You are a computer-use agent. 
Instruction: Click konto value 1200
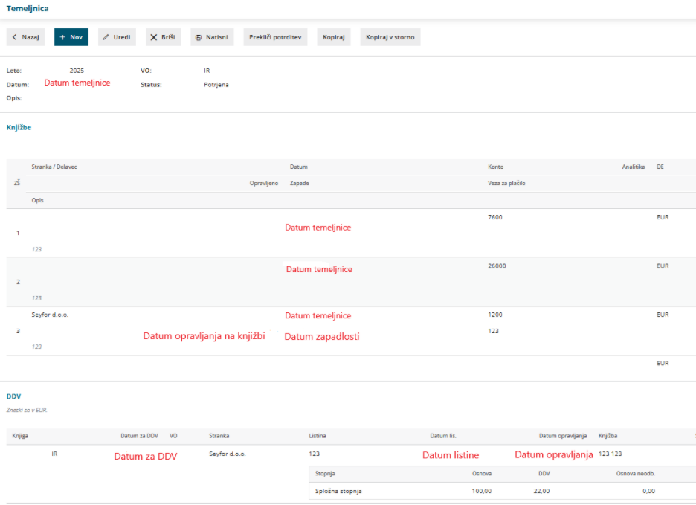(x=495, y=315)
